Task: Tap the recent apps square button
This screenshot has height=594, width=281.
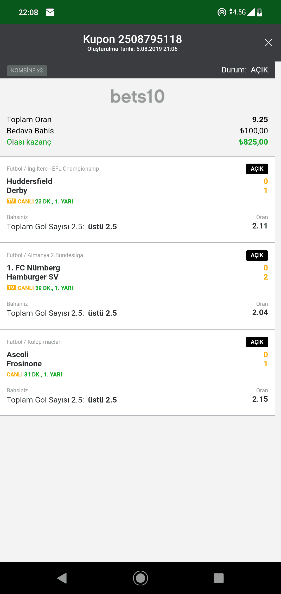Action: tap(219, 578)
